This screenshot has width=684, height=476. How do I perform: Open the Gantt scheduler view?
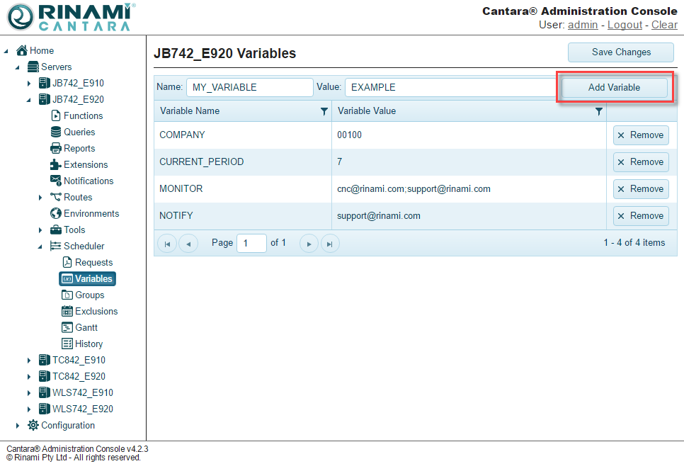pos(86,327)
